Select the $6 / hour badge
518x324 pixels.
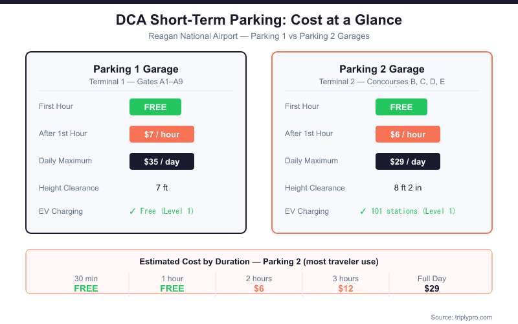tap(408, 134)
